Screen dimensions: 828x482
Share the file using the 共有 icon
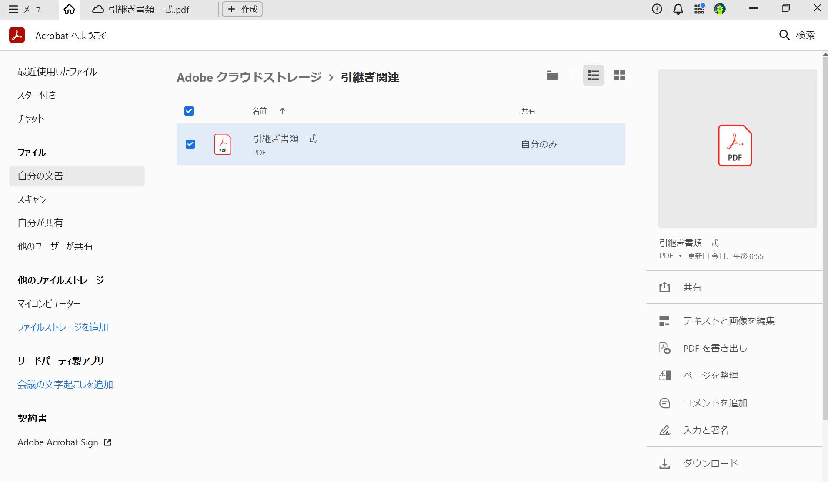point(664,287)
